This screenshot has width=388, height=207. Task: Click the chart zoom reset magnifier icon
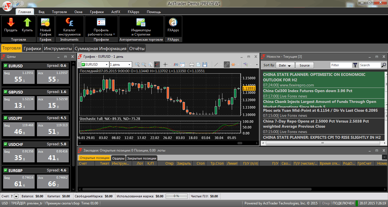(150, 65)
